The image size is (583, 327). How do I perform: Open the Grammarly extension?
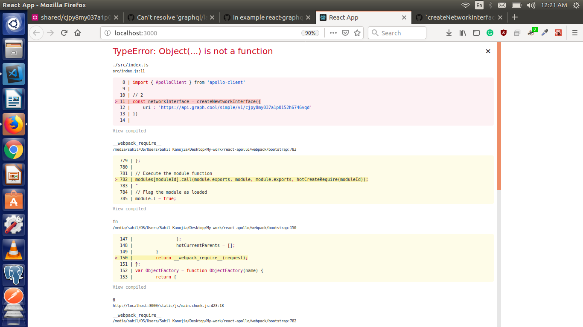[x=490, y=33]
